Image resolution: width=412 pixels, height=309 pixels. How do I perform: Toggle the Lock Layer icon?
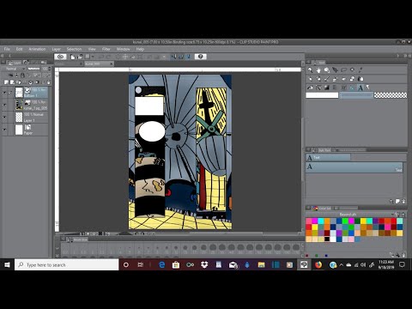pos(22,76)
